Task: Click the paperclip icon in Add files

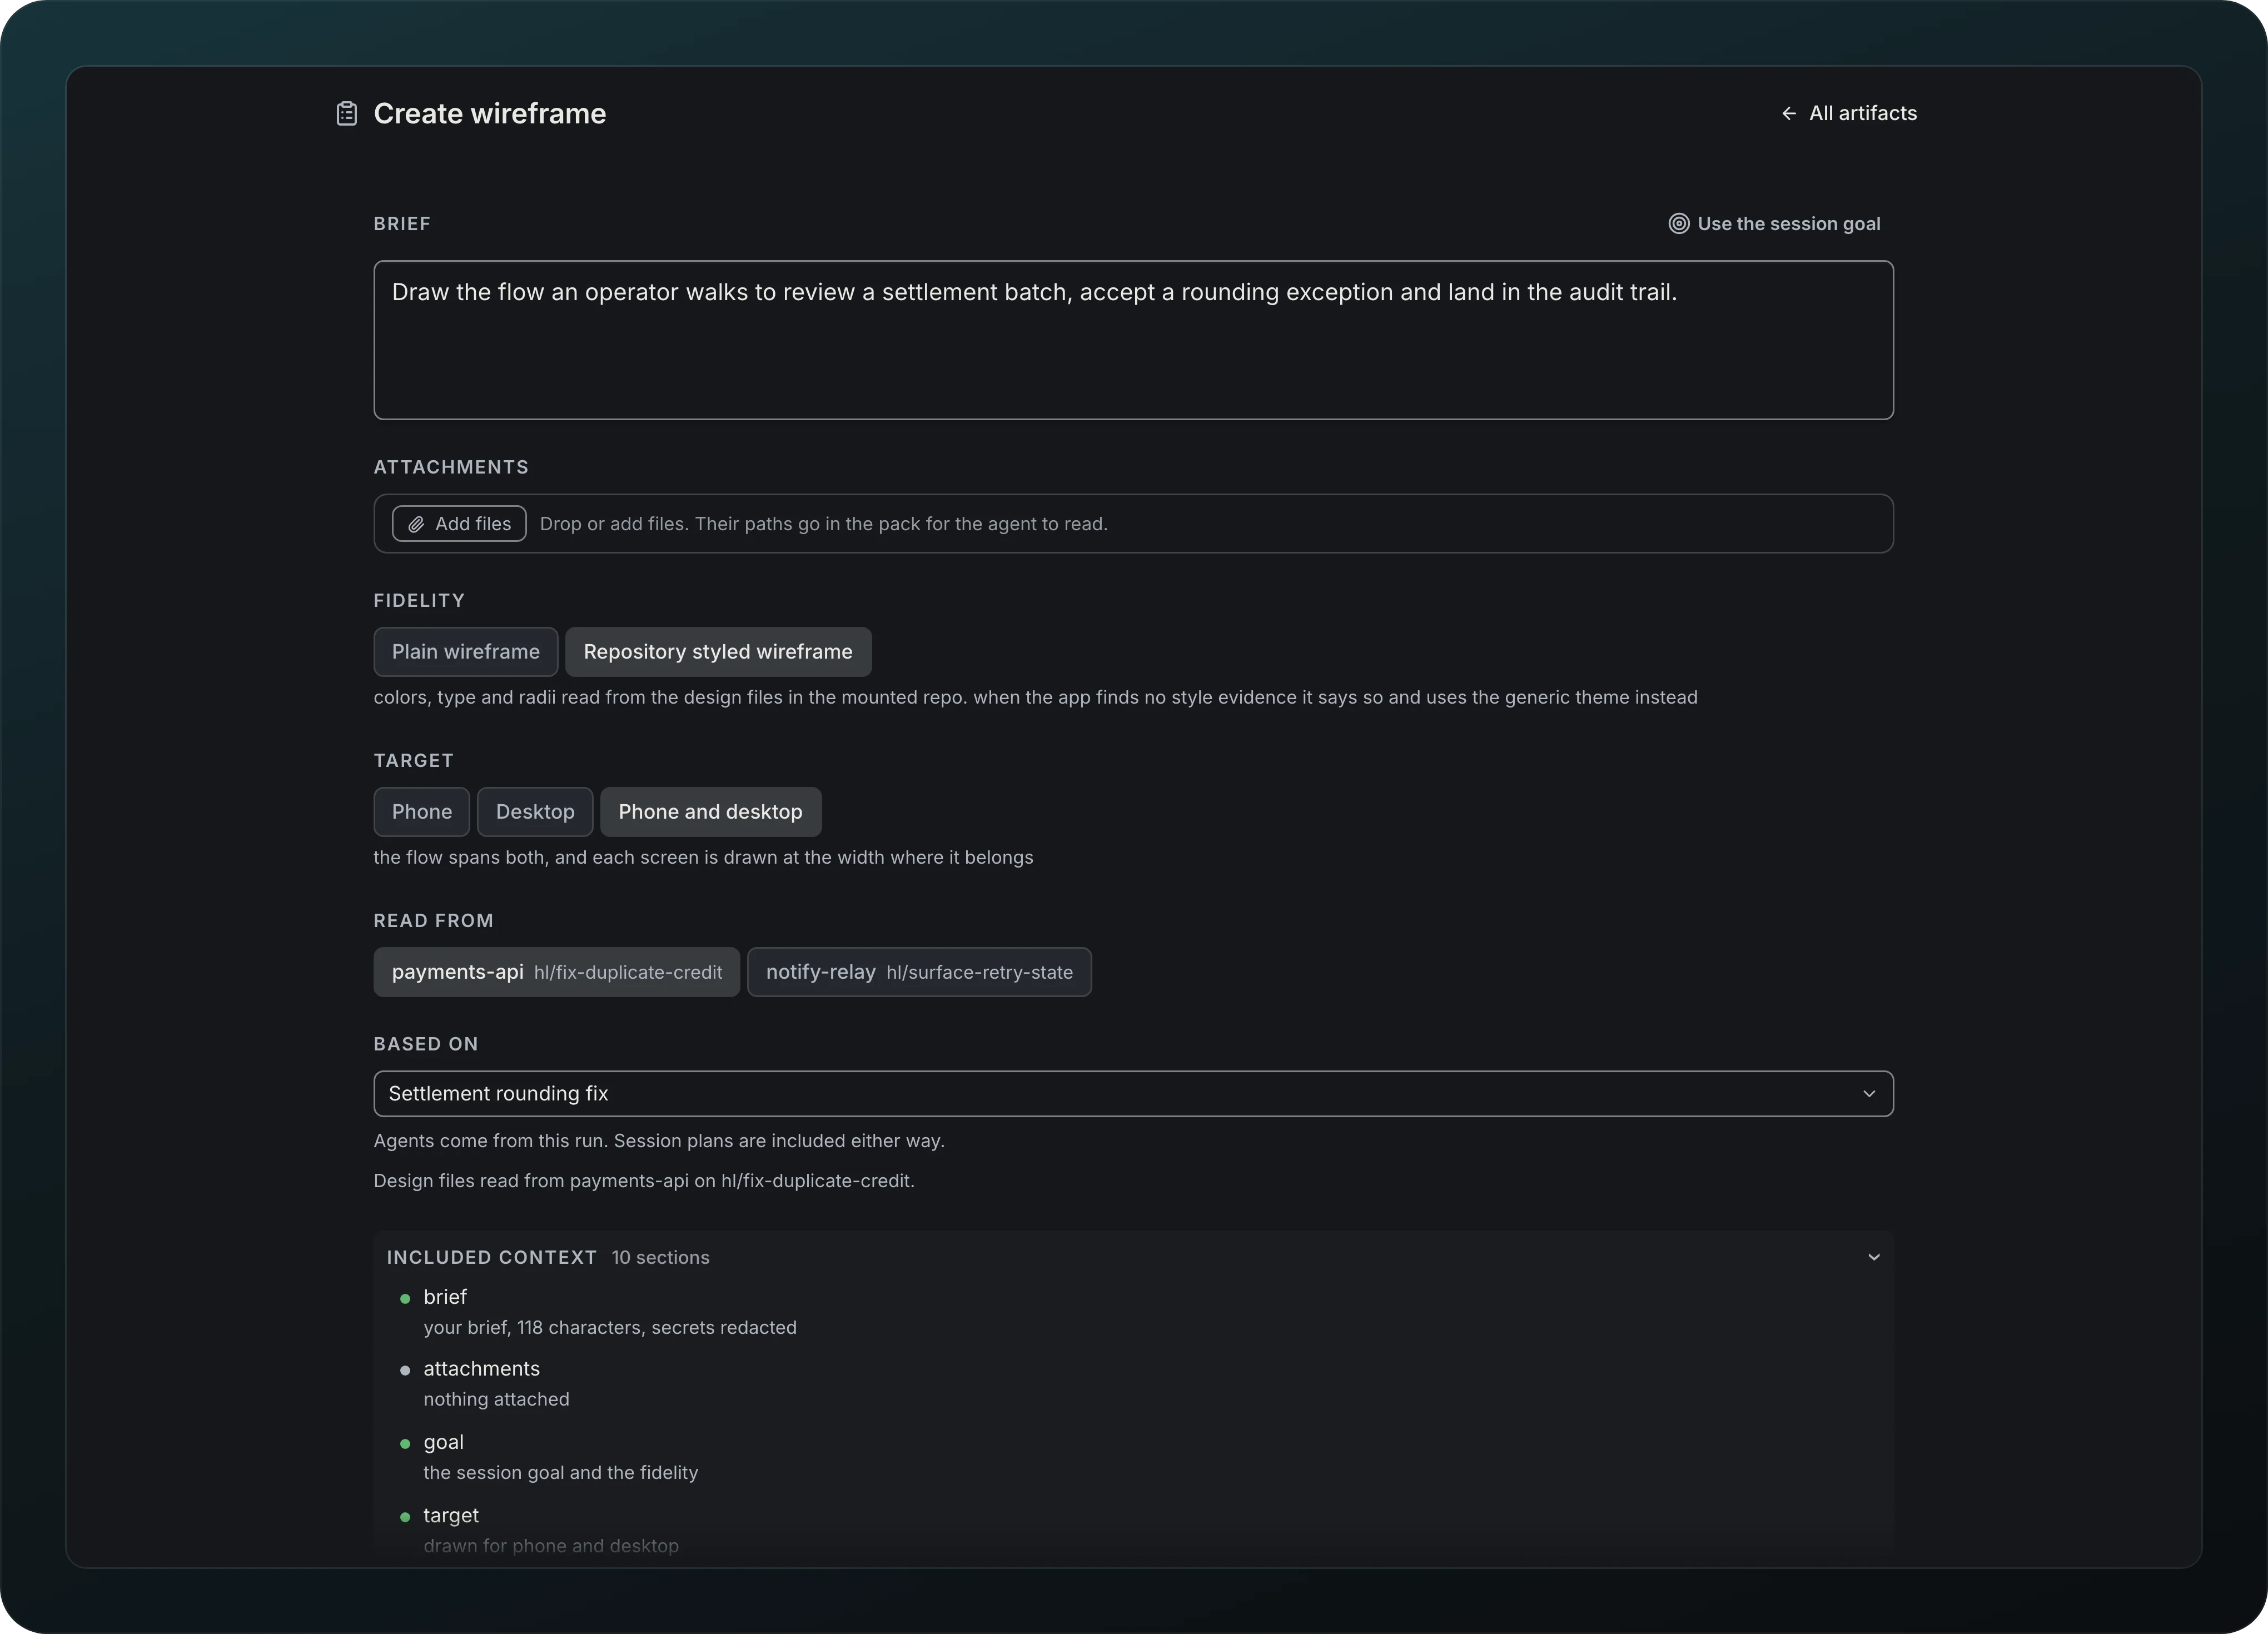Action: 416,524
